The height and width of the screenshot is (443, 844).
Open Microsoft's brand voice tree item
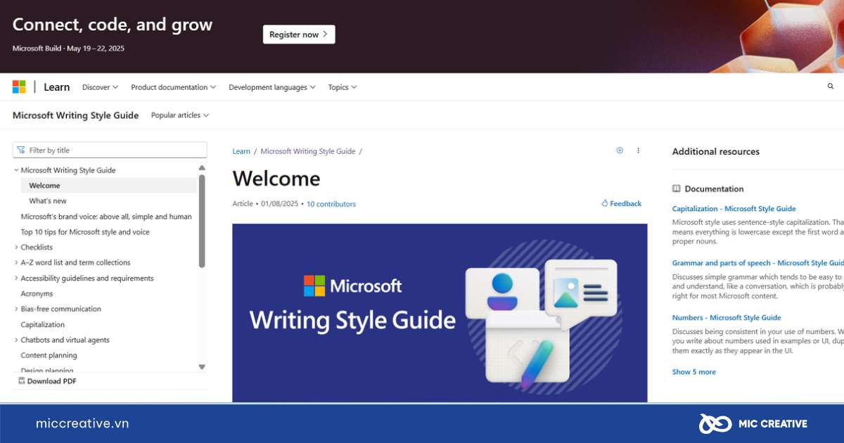(106, 217)
